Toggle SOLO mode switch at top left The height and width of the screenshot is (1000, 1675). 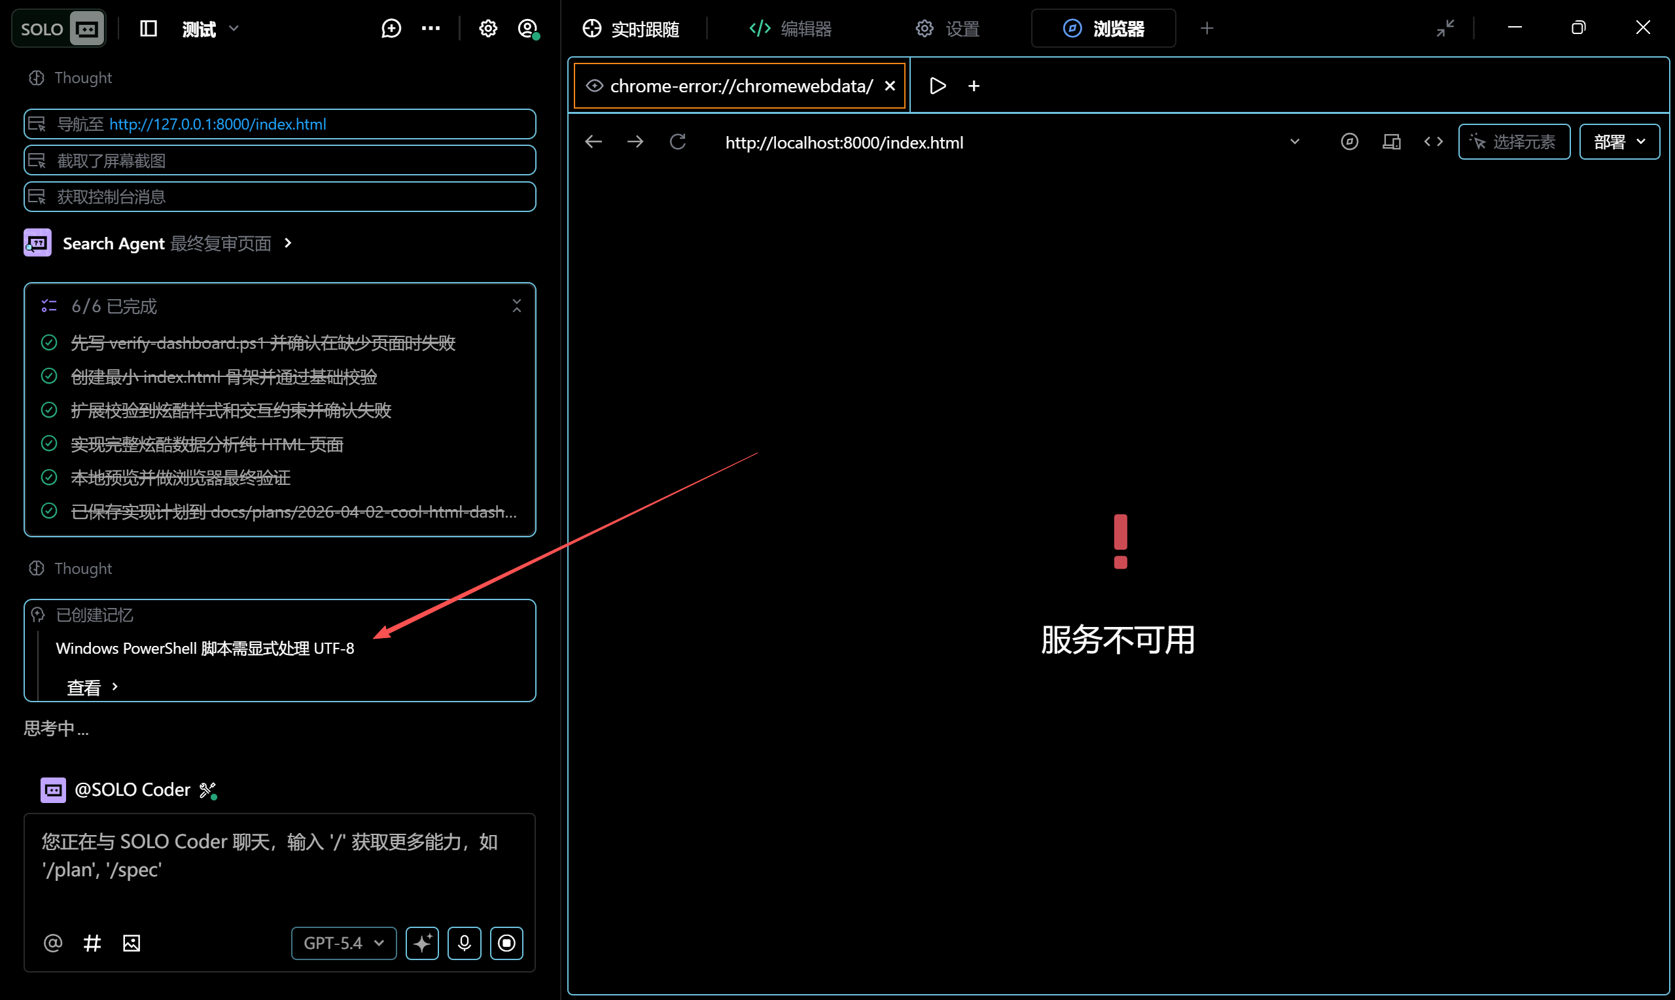(x=60, y=28)
